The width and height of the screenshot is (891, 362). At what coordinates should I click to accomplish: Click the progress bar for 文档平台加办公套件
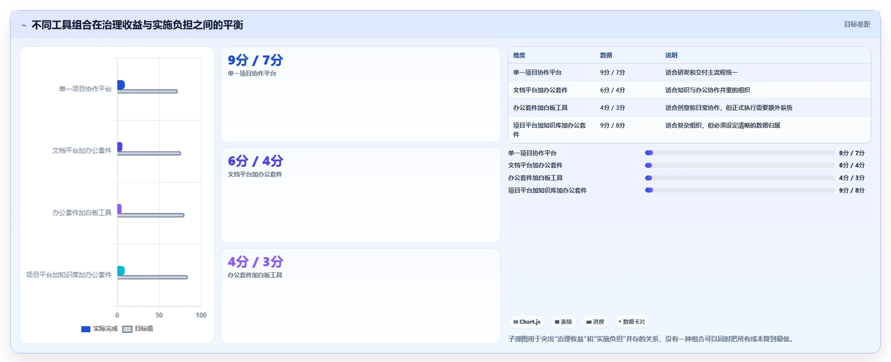tap(740, 165)
